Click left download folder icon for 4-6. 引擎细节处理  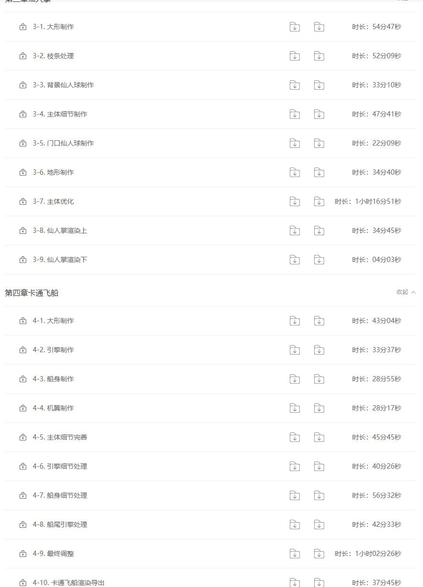tap(295, 467)
